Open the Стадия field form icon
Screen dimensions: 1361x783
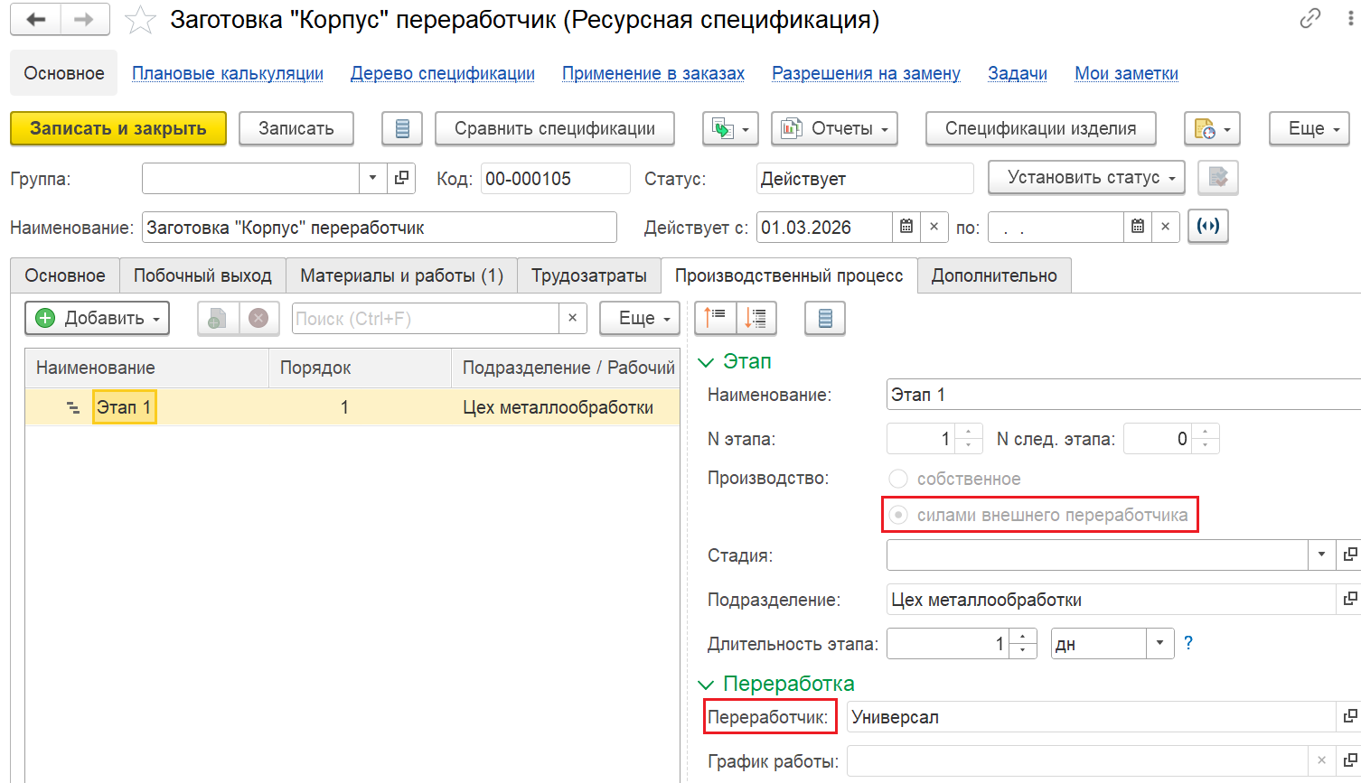[x=1348, y=555]
